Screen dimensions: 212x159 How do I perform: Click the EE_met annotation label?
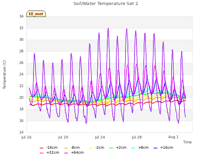click(x=36, y=14)
